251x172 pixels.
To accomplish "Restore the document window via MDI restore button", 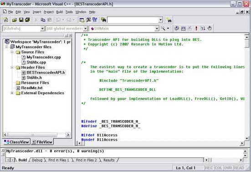I will point(242,12).
